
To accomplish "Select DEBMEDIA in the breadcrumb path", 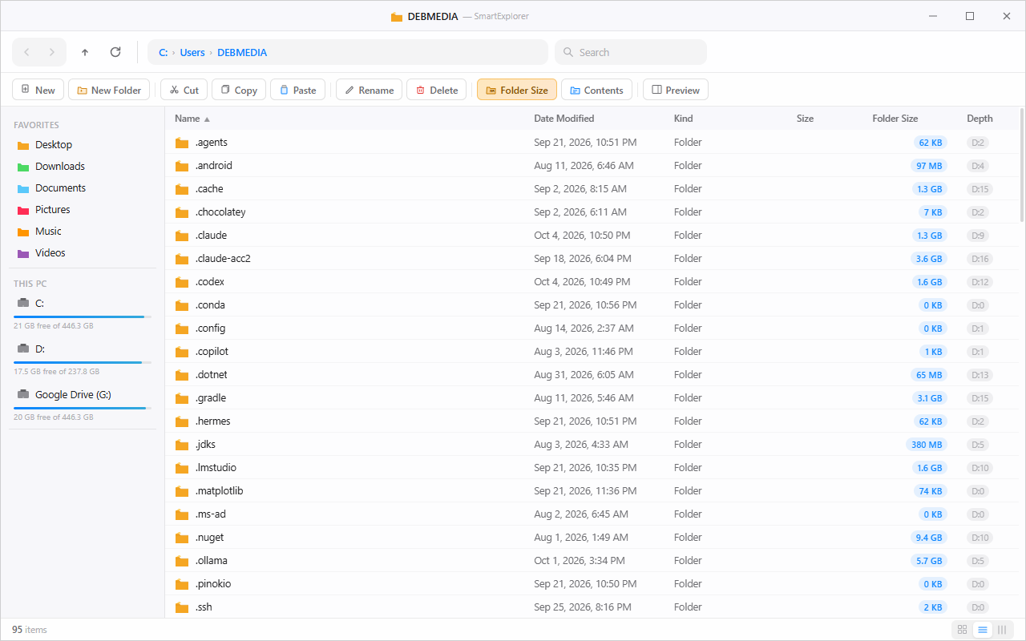I will (x=242, y=52).
